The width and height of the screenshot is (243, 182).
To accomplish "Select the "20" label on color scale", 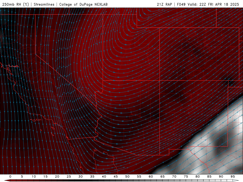I will (57, 177).
